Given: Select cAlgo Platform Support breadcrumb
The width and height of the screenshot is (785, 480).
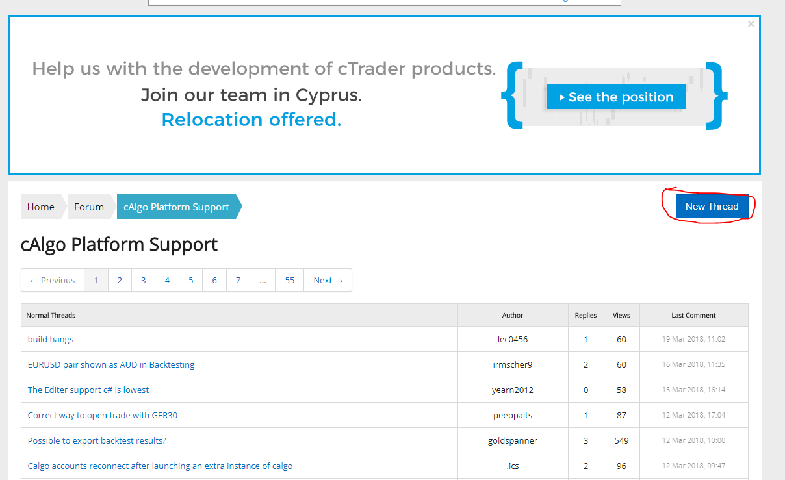Looking at the screenshot, I should [x=177, y=207].
